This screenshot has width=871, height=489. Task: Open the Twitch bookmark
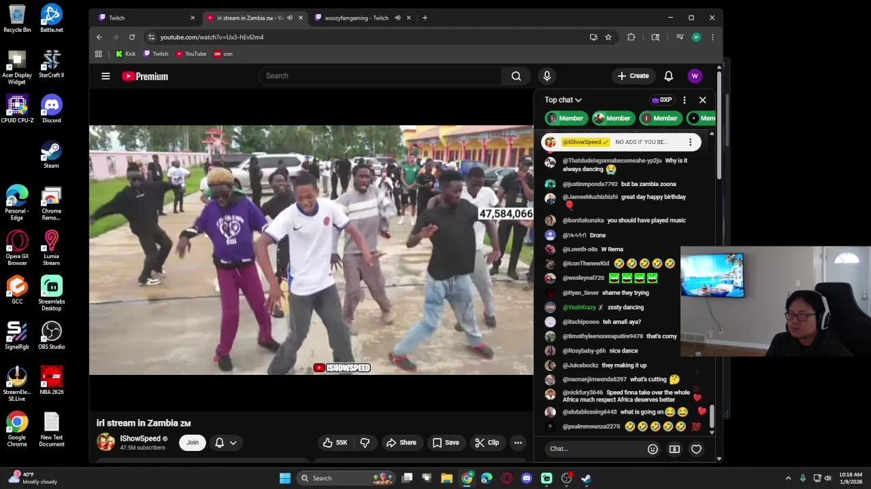click(156, 54)
